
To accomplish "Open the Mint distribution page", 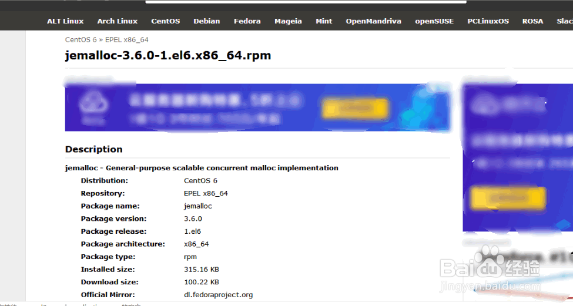I will pyautogui.click(x=324, y=21).
